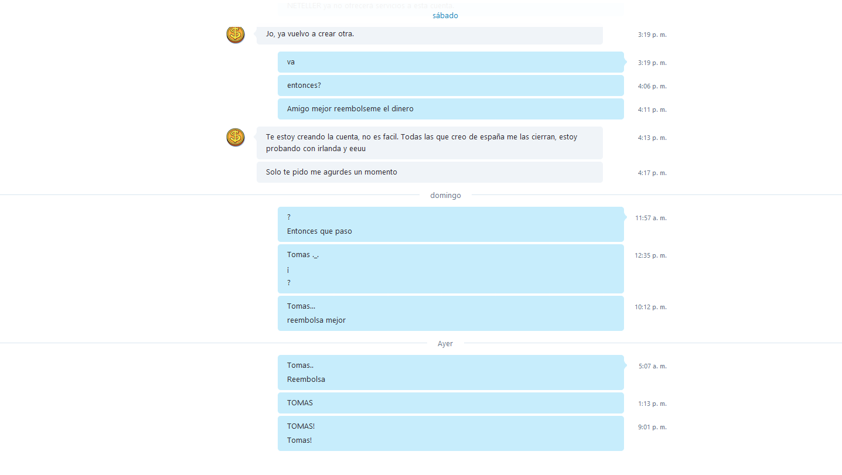Select the 'TOMAS! Tomas!' message bubble

451,433
